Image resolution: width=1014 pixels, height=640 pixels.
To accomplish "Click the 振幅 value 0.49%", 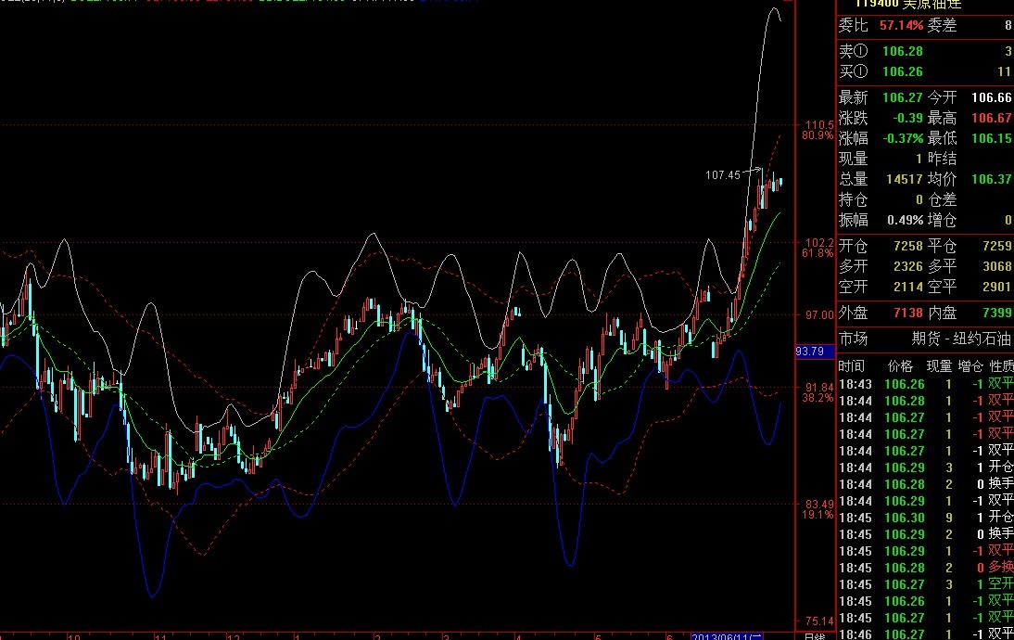I will tap(906, 220).
